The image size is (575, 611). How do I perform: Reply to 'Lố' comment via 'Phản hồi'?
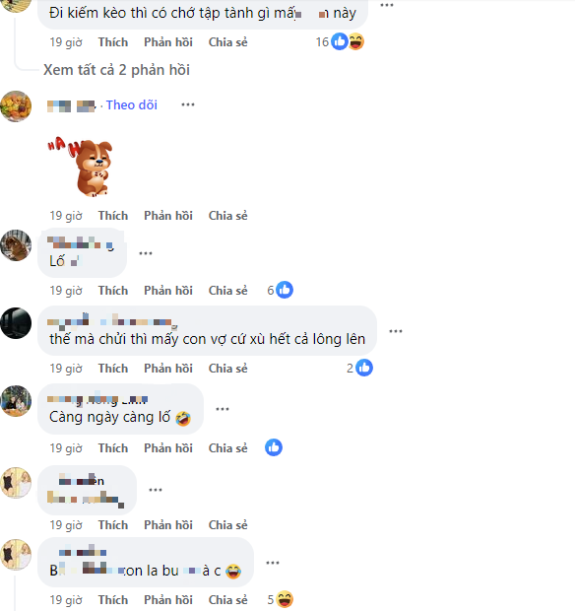click(x=168, y=291)
